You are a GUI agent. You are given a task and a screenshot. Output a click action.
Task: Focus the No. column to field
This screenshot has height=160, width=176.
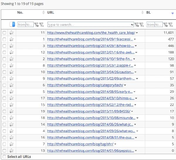click(x=30, y=24)
